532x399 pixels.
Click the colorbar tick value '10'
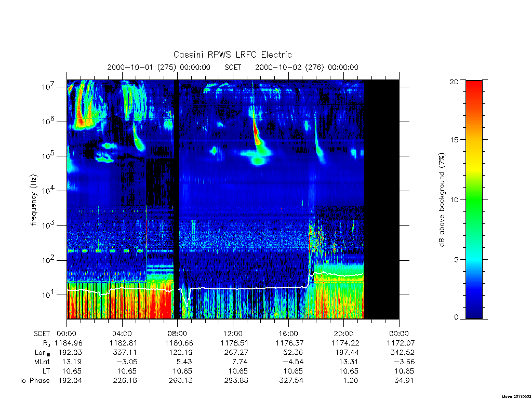tap(454, 199)
